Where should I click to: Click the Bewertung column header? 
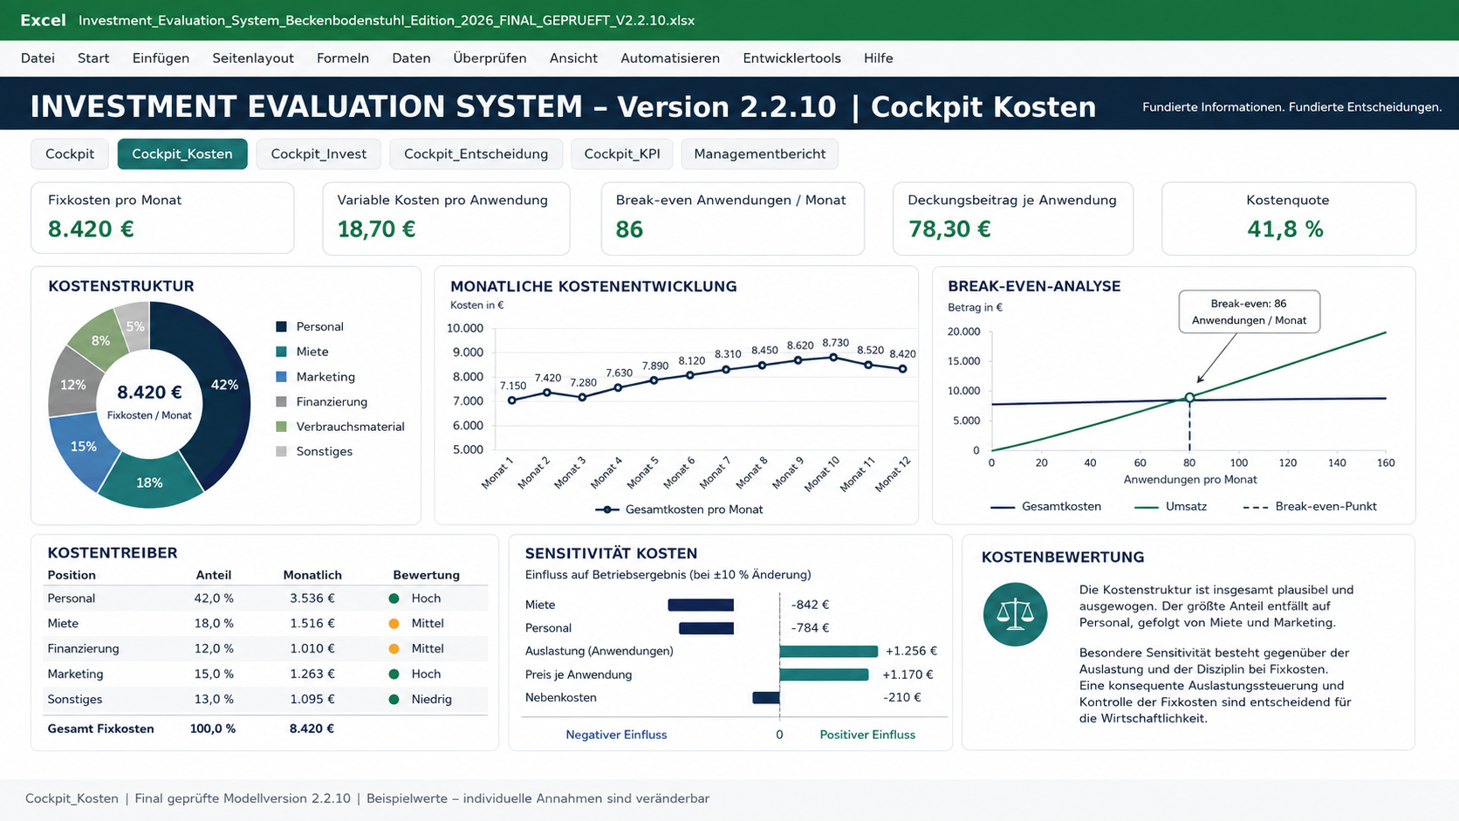[x=426, y=576]
